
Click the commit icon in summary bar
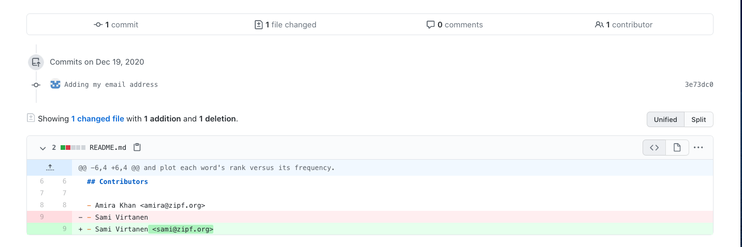(x=98, y=25)
